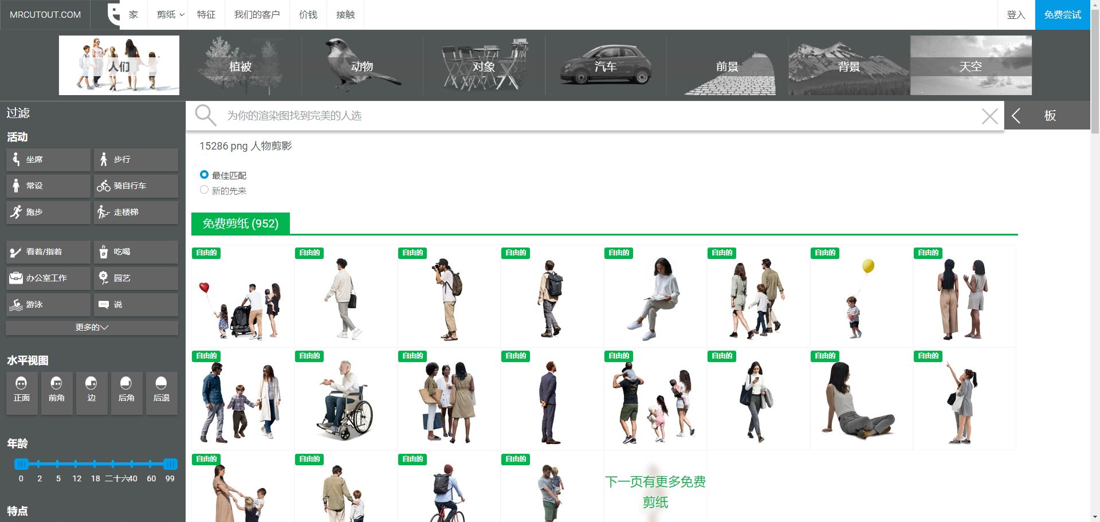Image resolution: width=1100 pixels, height=522 pixels.
Task: Open the 家 home menu item
Action: pos(133,15)
